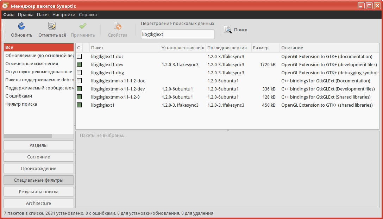This screenshot has width=383, height=219.
Task: Click the Разделы filter button
Action: point(39,145)
